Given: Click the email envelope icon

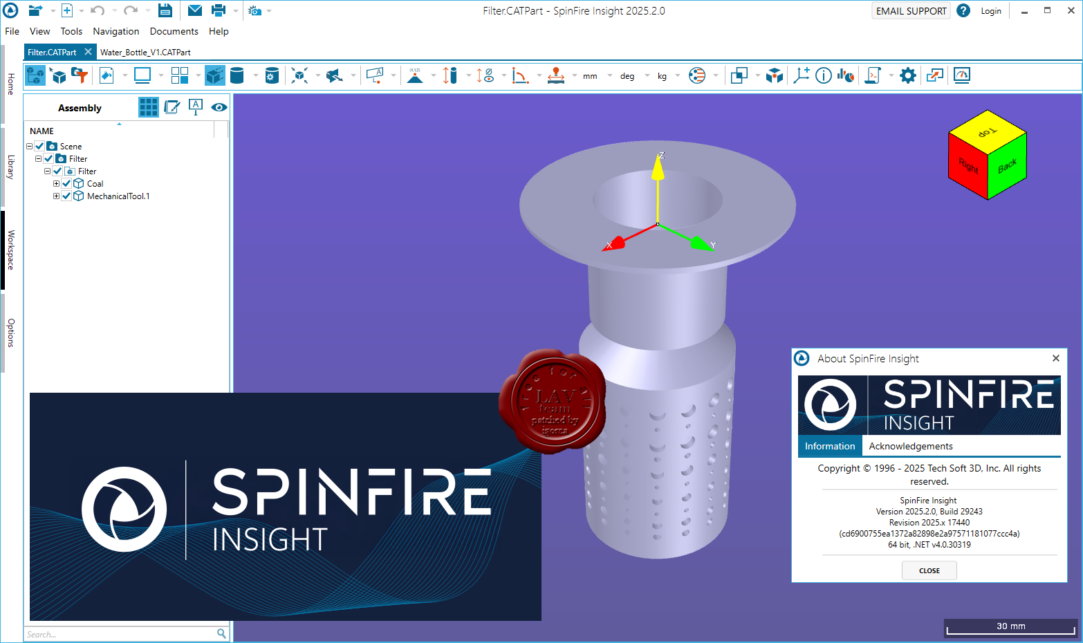Looking at the screenshot, I should tap(195, 10).
